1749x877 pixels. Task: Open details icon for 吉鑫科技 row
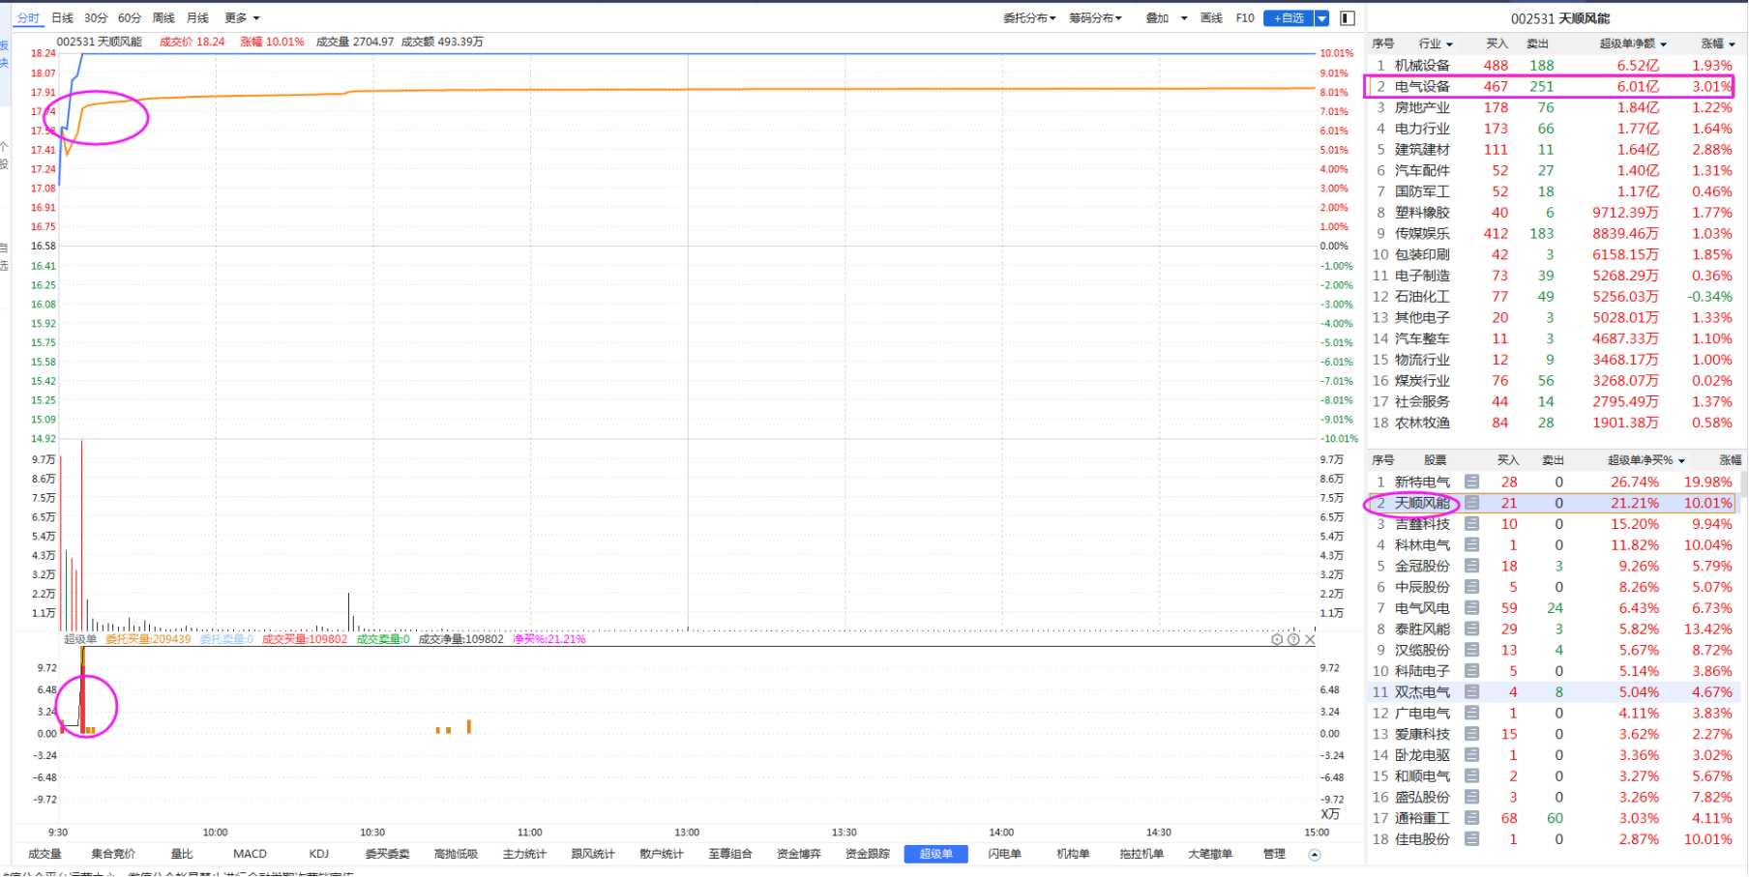1471,524
